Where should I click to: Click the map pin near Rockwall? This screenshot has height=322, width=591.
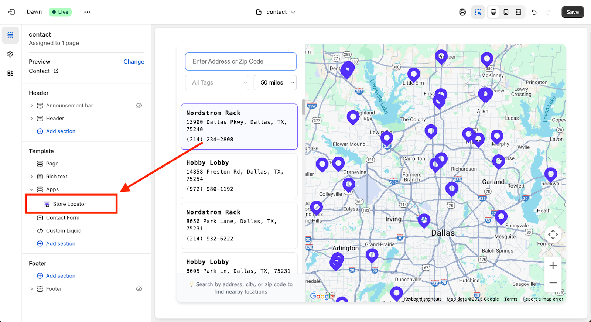pyautogui.click(x=551, y=175)
